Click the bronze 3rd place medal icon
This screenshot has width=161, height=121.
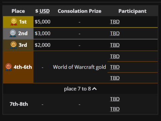pos(13,45)
